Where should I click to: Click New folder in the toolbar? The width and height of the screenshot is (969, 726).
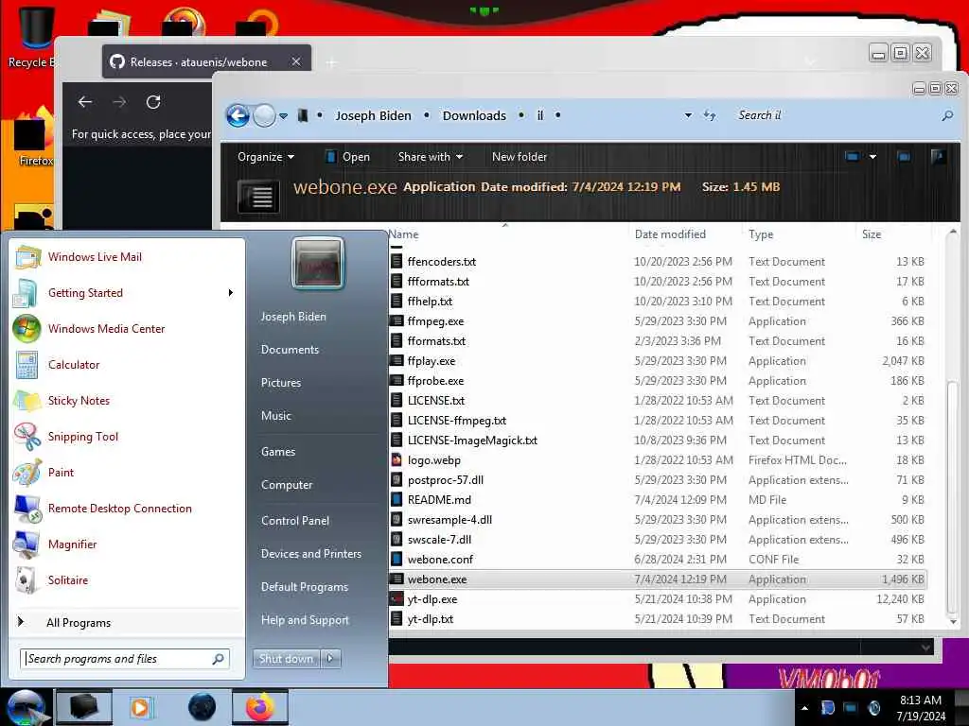tap(520, 157)
